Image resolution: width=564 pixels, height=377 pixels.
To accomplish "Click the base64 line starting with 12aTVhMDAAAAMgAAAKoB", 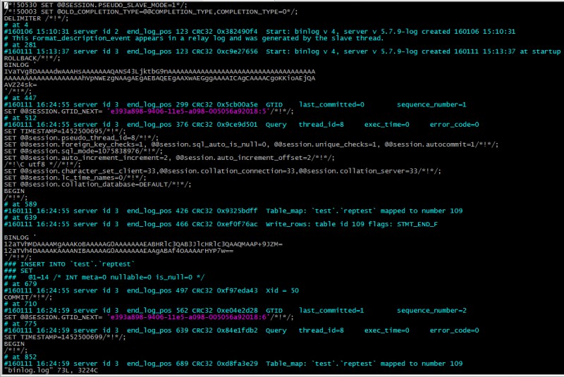I will coord(143,245).
